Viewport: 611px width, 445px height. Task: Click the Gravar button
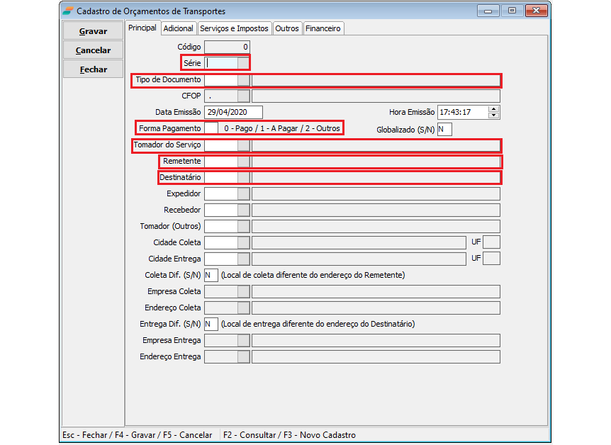tap(93, 31)
